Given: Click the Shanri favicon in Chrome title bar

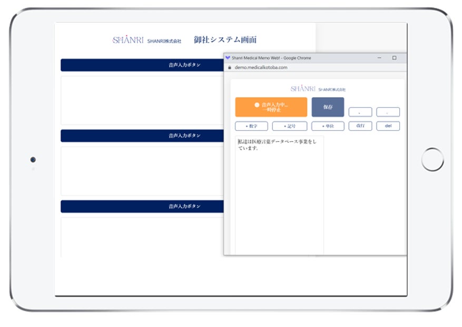Looking at the screenshot, I should click(228, 58).
